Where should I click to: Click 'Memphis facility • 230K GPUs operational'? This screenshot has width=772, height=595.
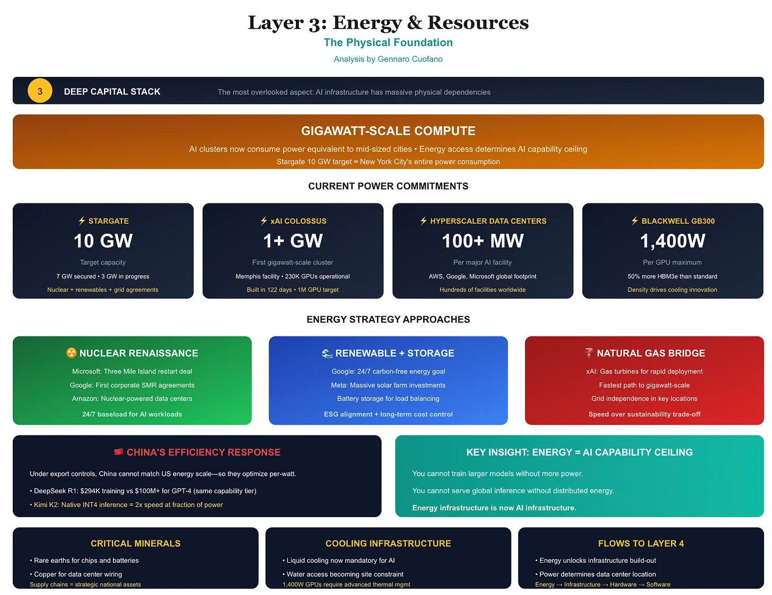[293, 277]
